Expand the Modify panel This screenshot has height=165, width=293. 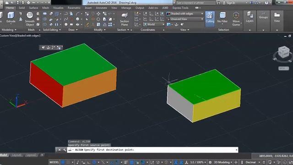tap(100, 30)
